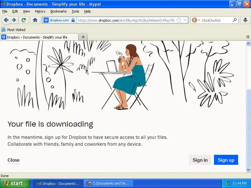
Task: Click the scrollbar down arrow
Action: tap(248, 170)
